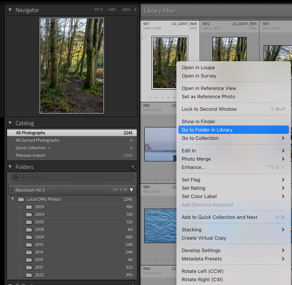Collapse the Folders panel triangle
The height and width of the screenshot is (285, 292).
point(10,167)
